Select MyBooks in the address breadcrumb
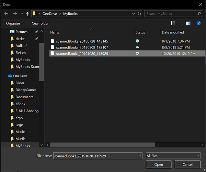206x172 pixels. pos(70,14)
